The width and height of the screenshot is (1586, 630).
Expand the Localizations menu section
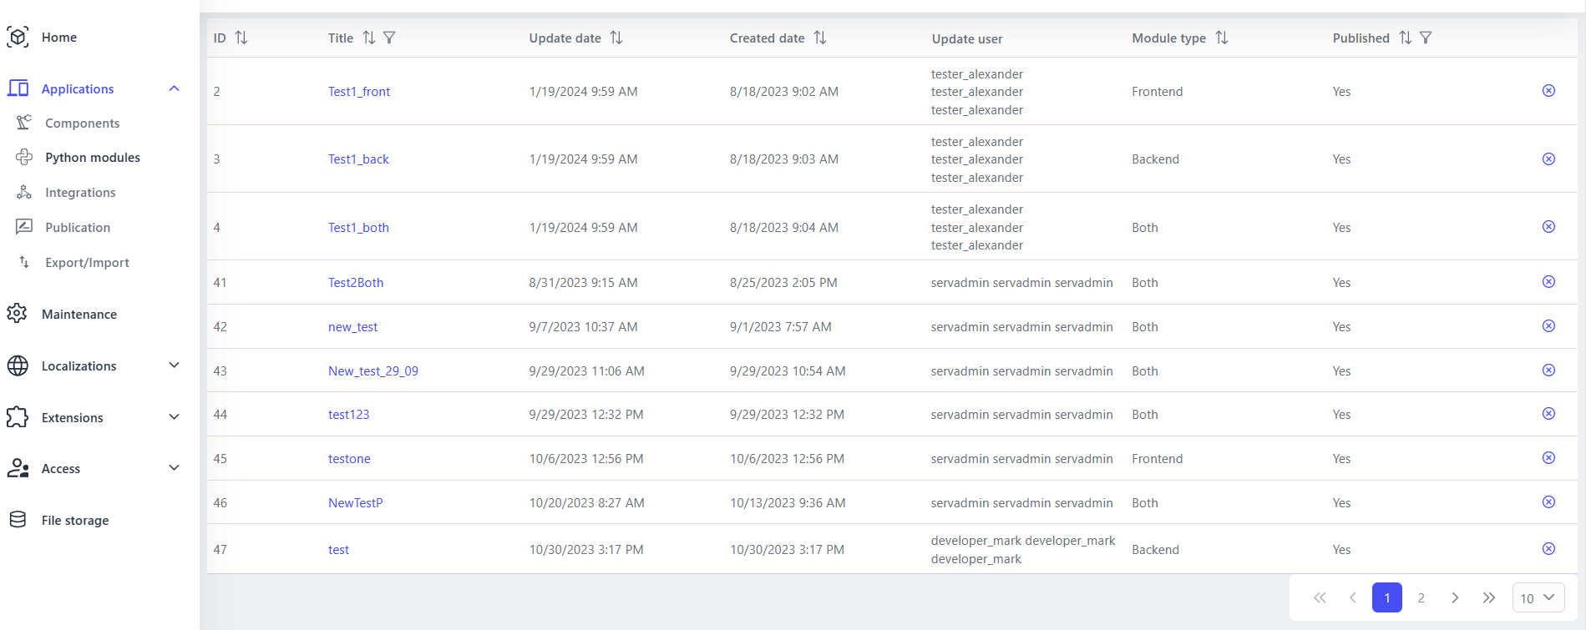coord(174,365)
